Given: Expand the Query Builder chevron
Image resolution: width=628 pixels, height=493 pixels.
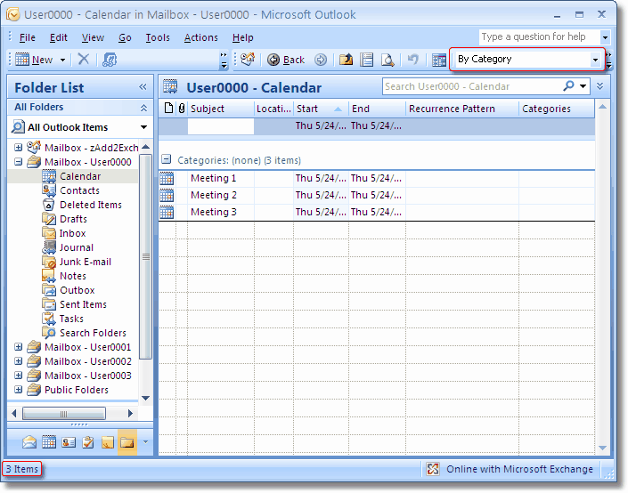Looking at the screenshot, I should pos(599,86).
